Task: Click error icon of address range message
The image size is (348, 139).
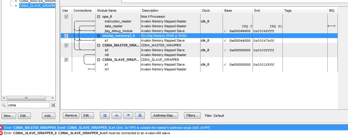Action: point(1,128)
